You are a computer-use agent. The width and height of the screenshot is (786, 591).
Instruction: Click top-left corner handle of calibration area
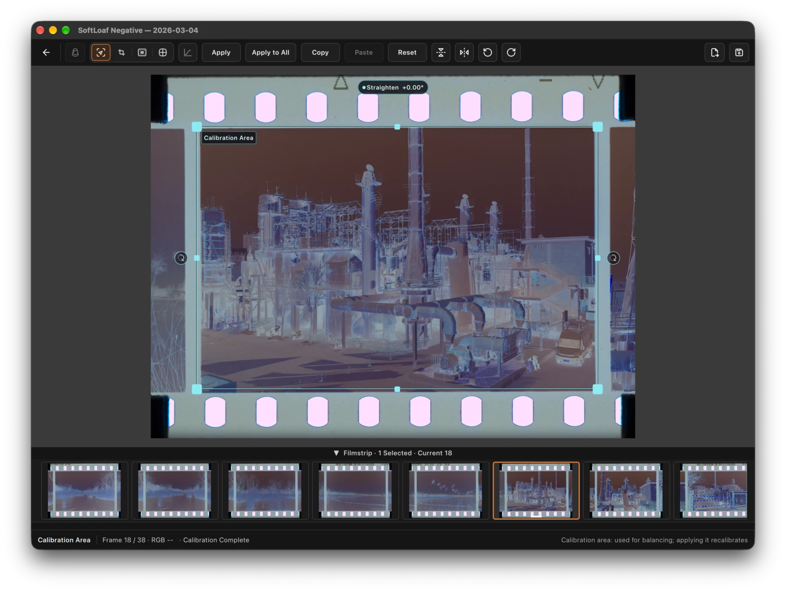pyautogui.click(x=196, y=127)
